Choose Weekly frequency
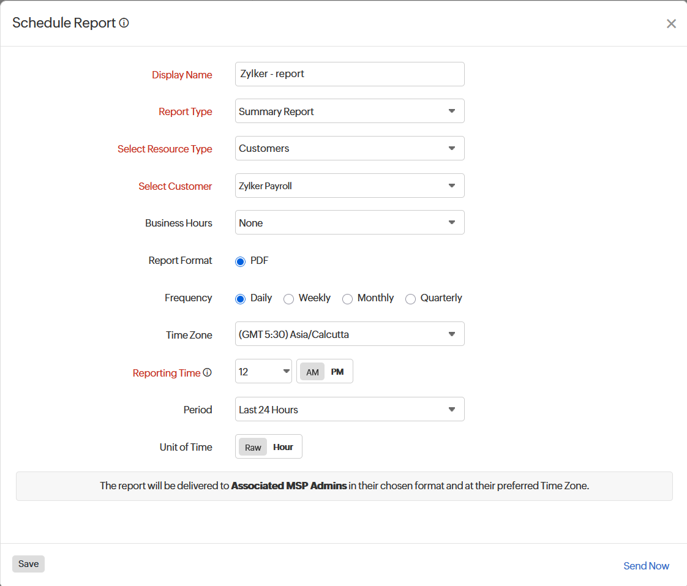687x586 pixels. pos(288,299)
